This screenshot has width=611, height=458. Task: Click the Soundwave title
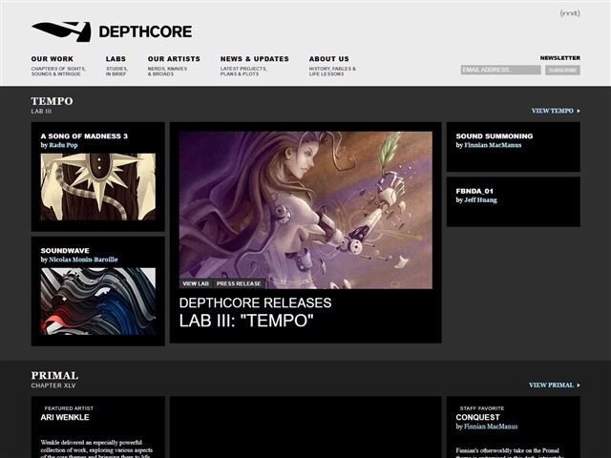[x=65, y=250]
